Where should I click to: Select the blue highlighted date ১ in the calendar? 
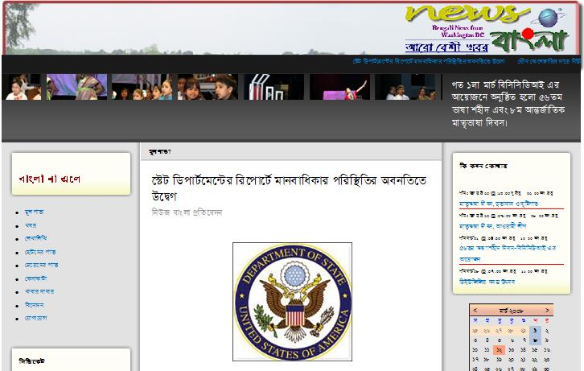pos(535,331)
